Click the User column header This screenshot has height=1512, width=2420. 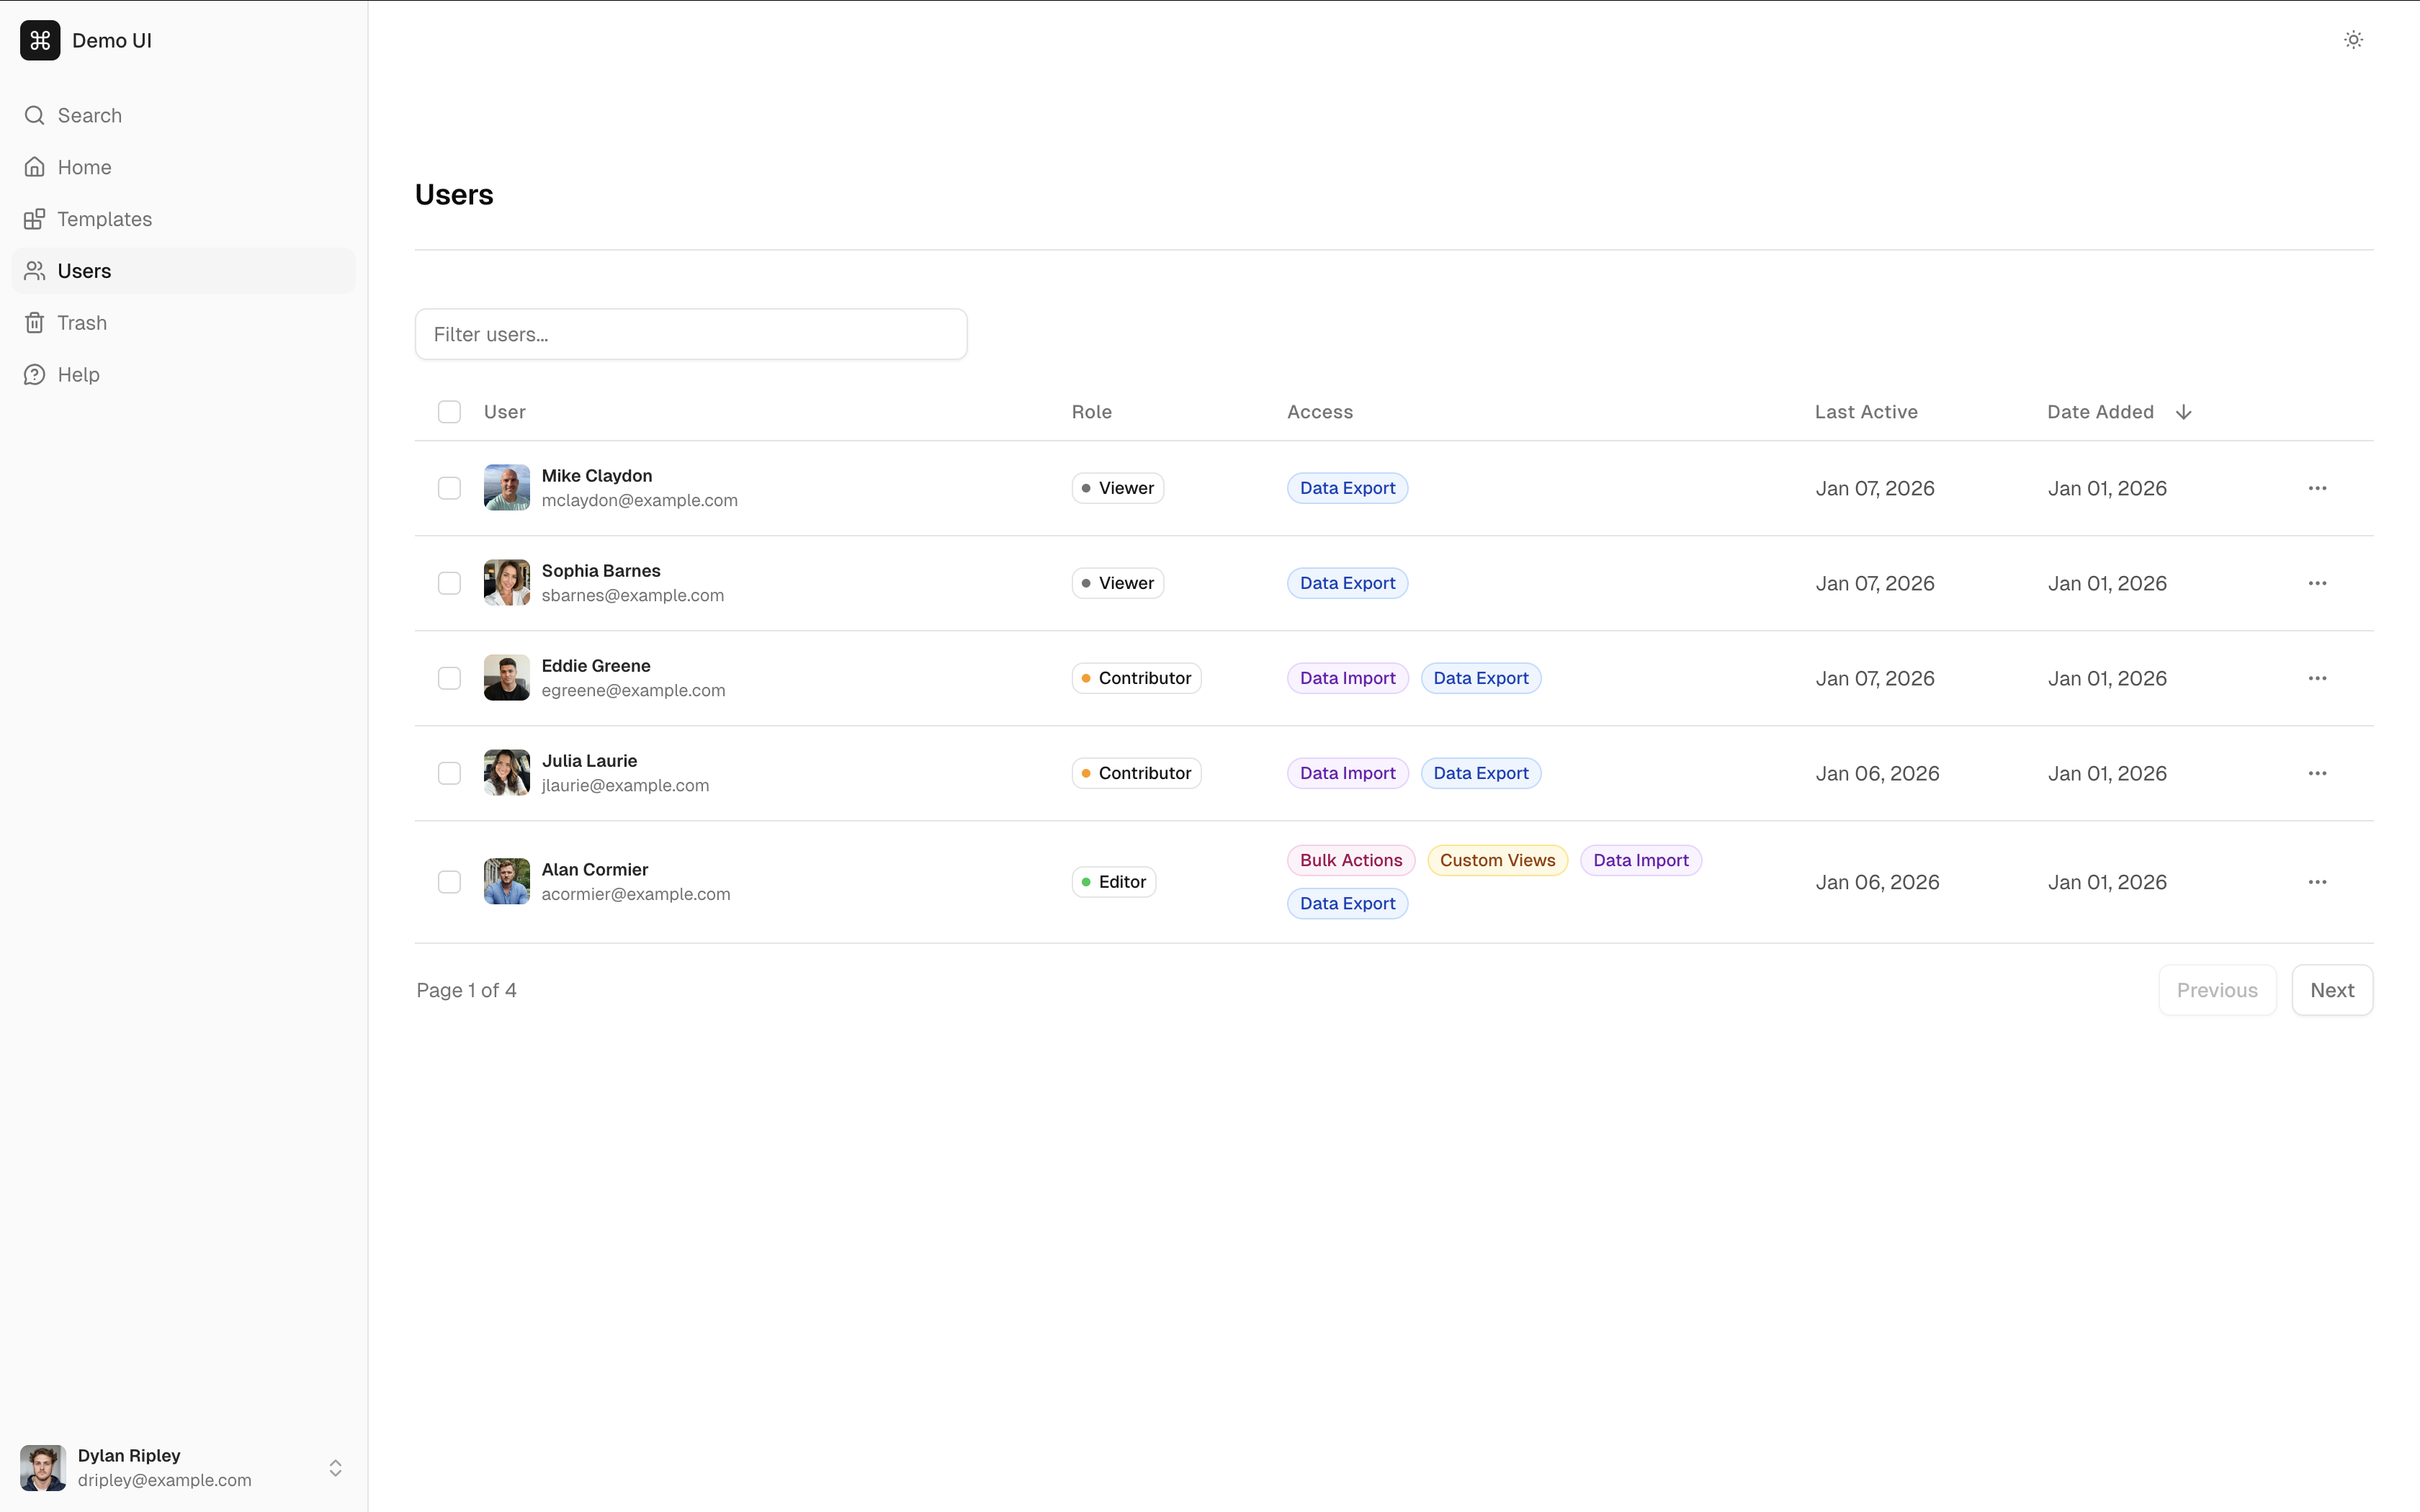504,412
